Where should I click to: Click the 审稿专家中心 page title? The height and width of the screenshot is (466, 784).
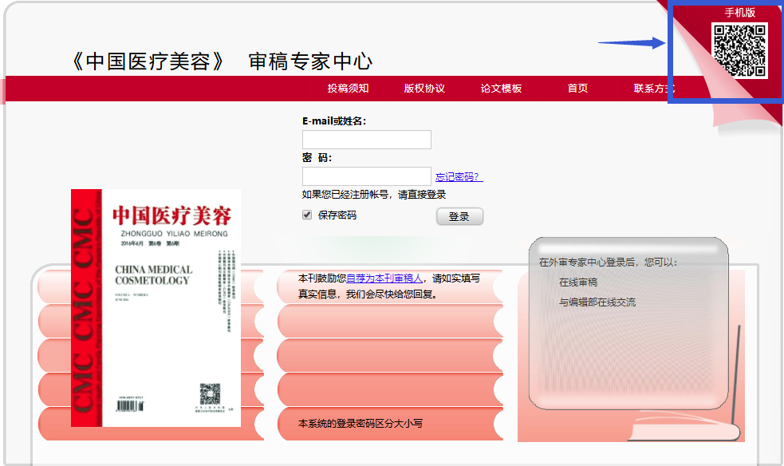311,59
